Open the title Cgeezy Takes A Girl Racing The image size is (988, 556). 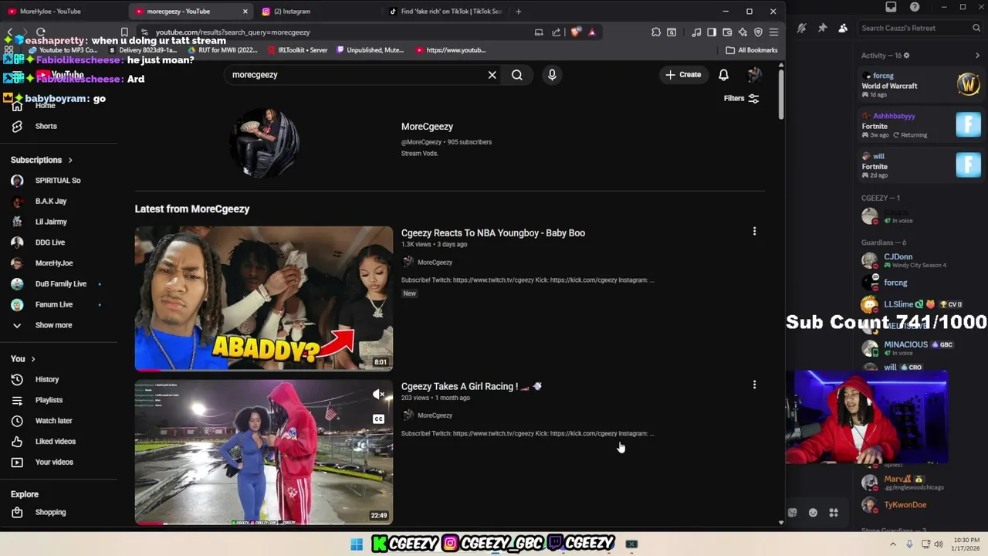tap(471, 386)
